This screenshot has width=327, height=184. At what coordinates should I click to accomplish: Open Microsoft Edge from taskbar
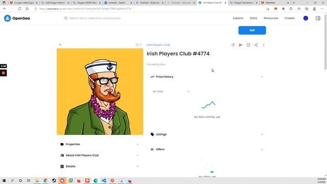(96, 180)
